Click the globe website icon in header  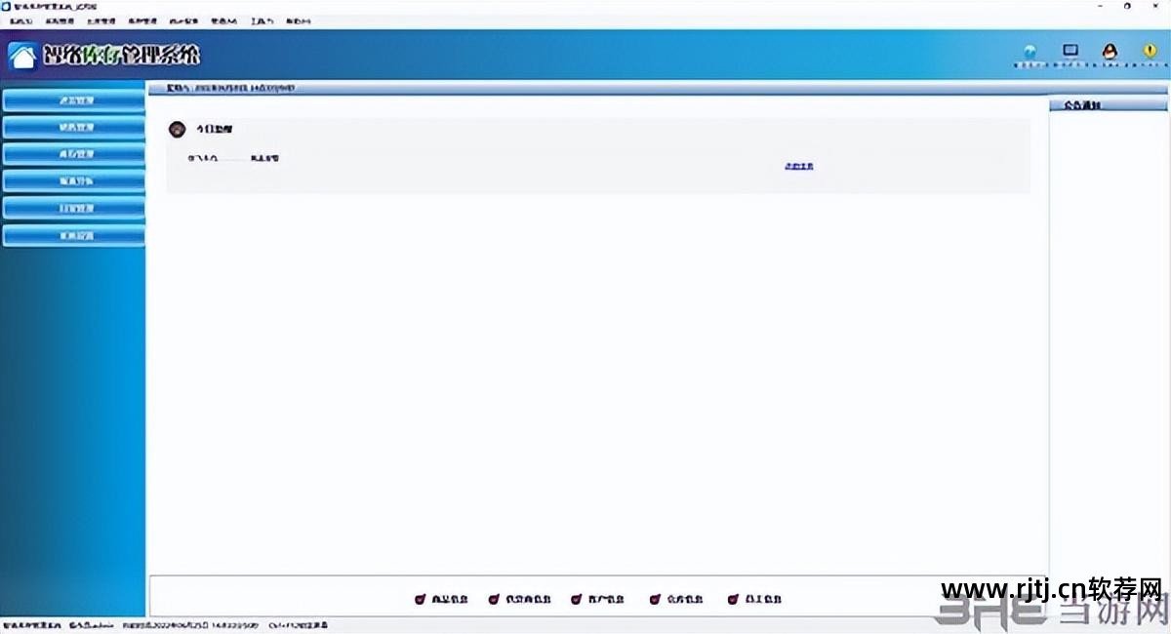[1030, 52]
